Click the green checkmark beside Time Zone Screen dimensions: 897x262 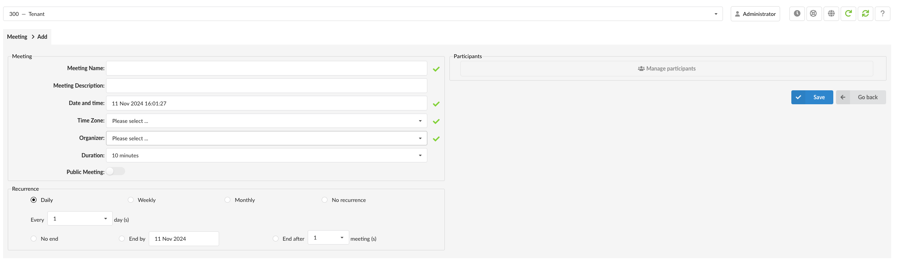coord(436,121)
